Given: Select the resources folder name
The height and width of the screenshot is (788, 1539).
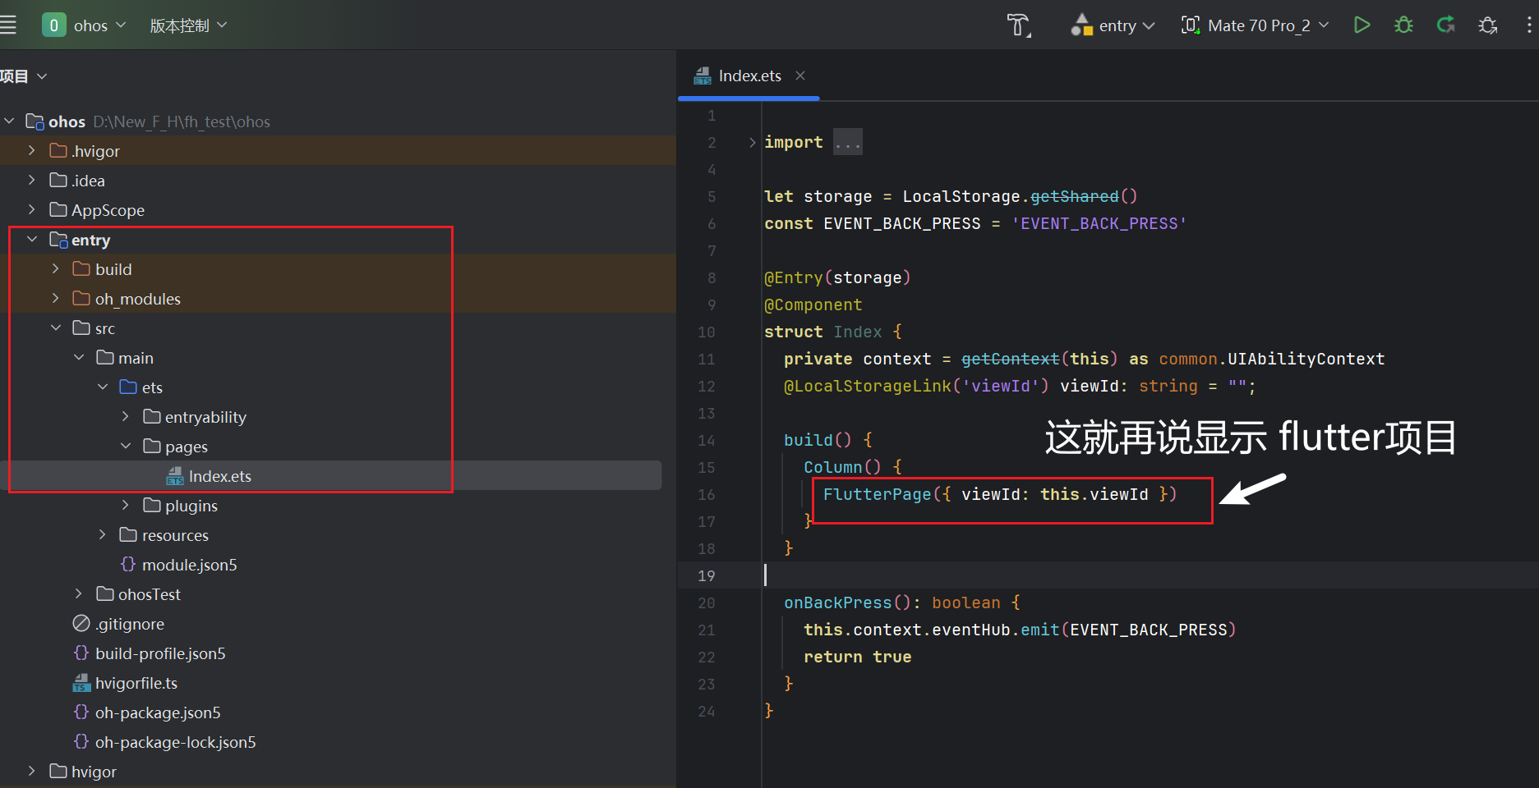Looking at the screenshot, I should [175, 535].
